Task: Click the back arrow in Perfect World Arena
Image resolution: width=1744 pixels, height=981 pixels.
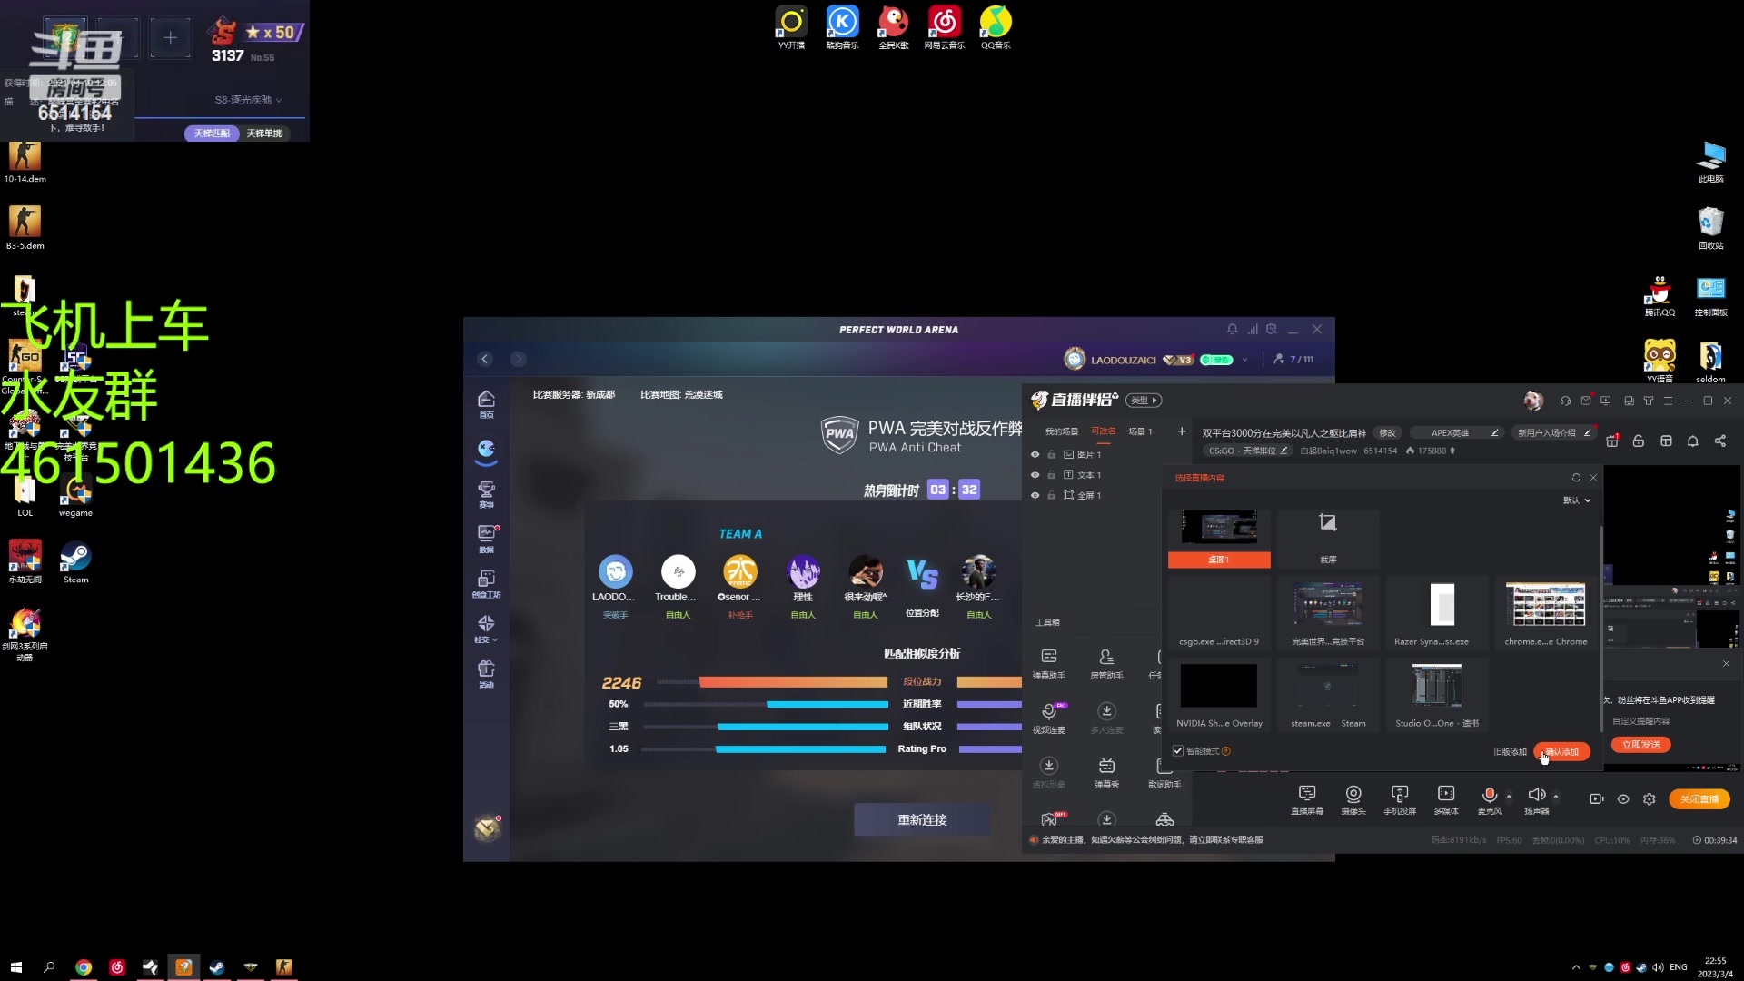Action: click(x=485, y=359)
